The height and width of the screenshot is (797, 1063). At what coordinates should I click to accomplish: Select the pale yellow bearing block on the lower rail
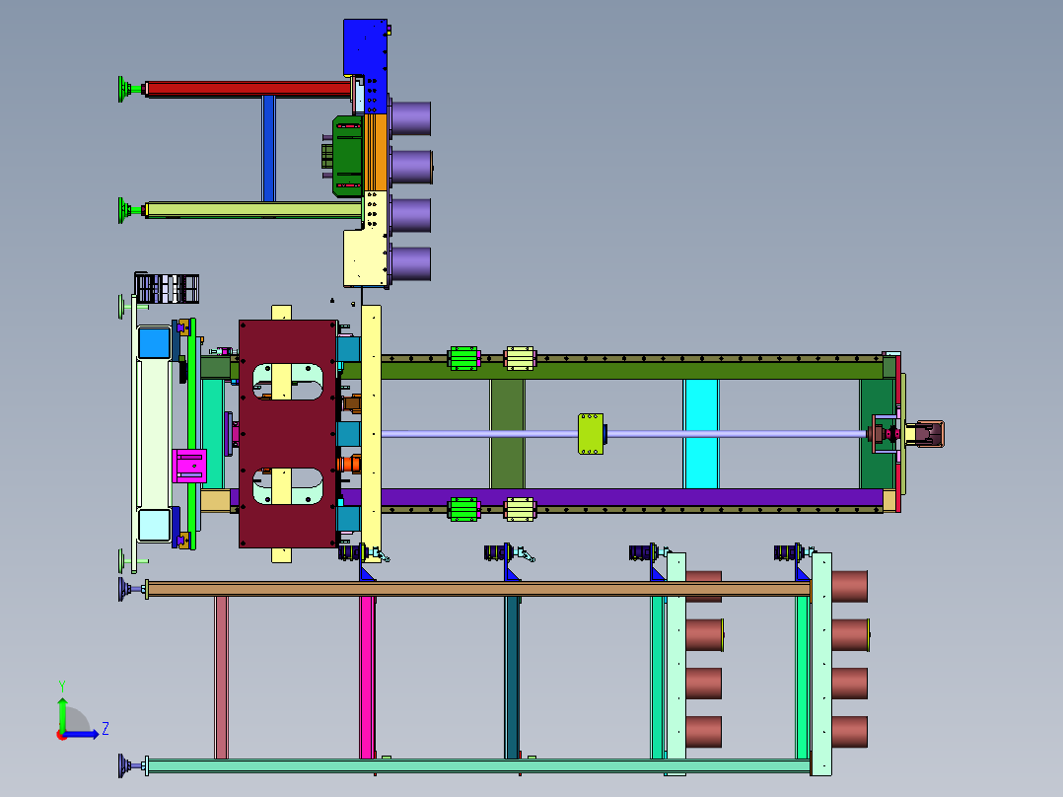[520, 509]
